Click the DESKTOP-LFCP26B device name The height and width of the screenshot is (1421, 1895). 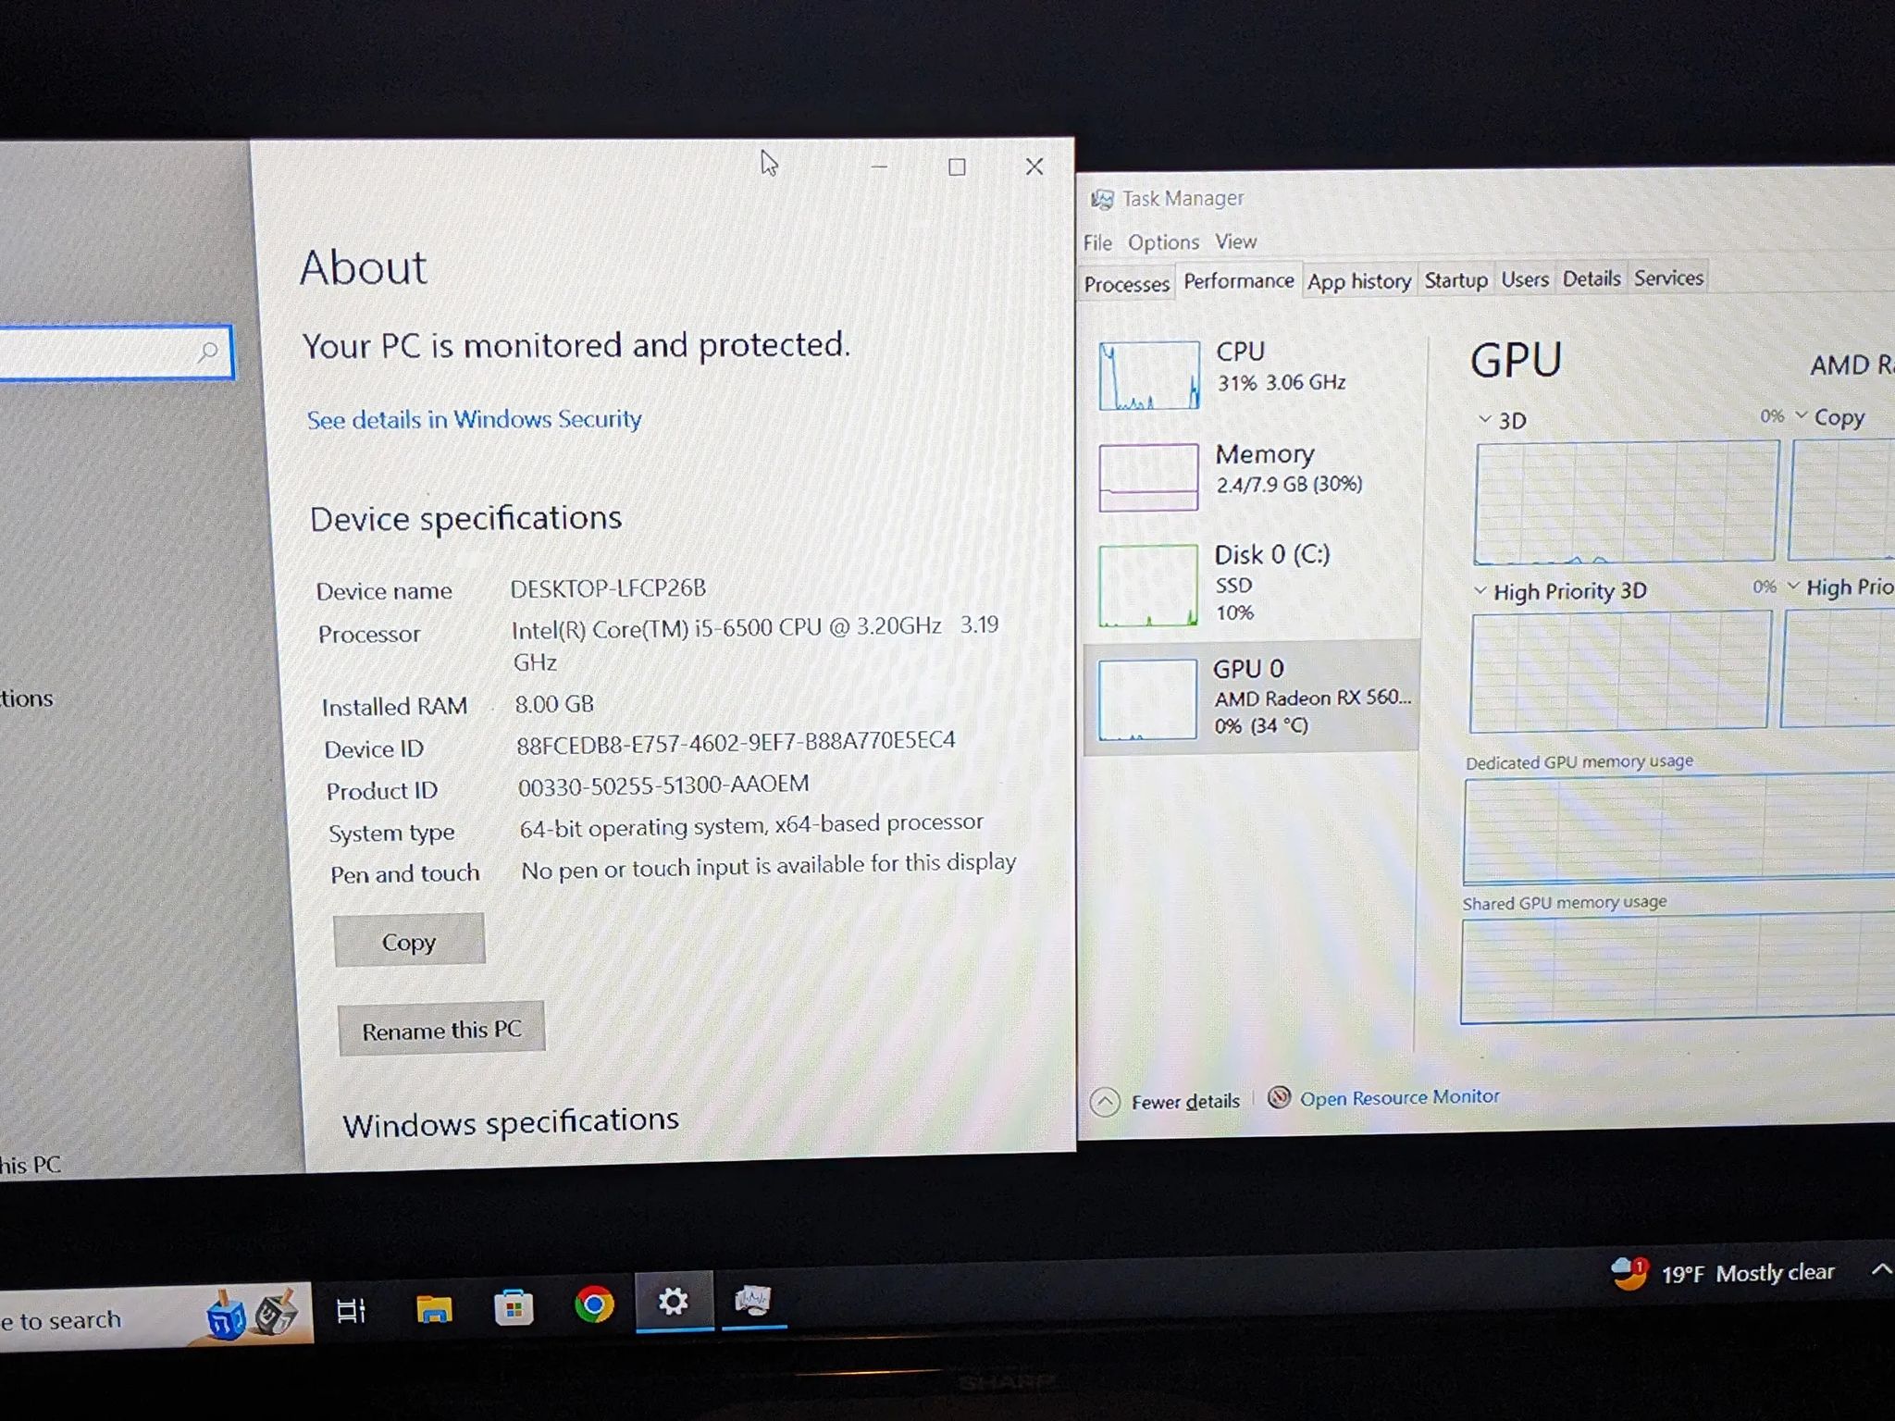tap(608, 588)
